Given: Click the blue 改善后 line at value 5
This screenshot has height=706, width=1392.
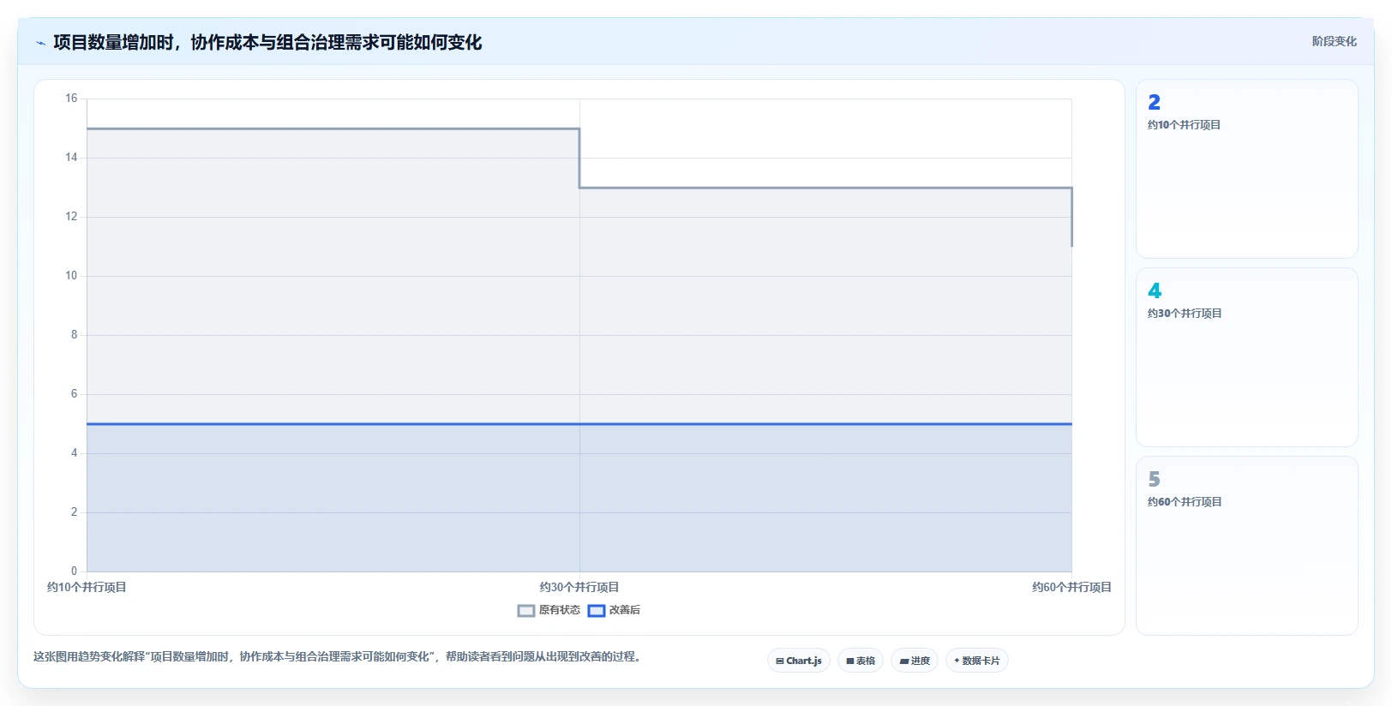Looking at the screenshot, I should tap(579, 424).
